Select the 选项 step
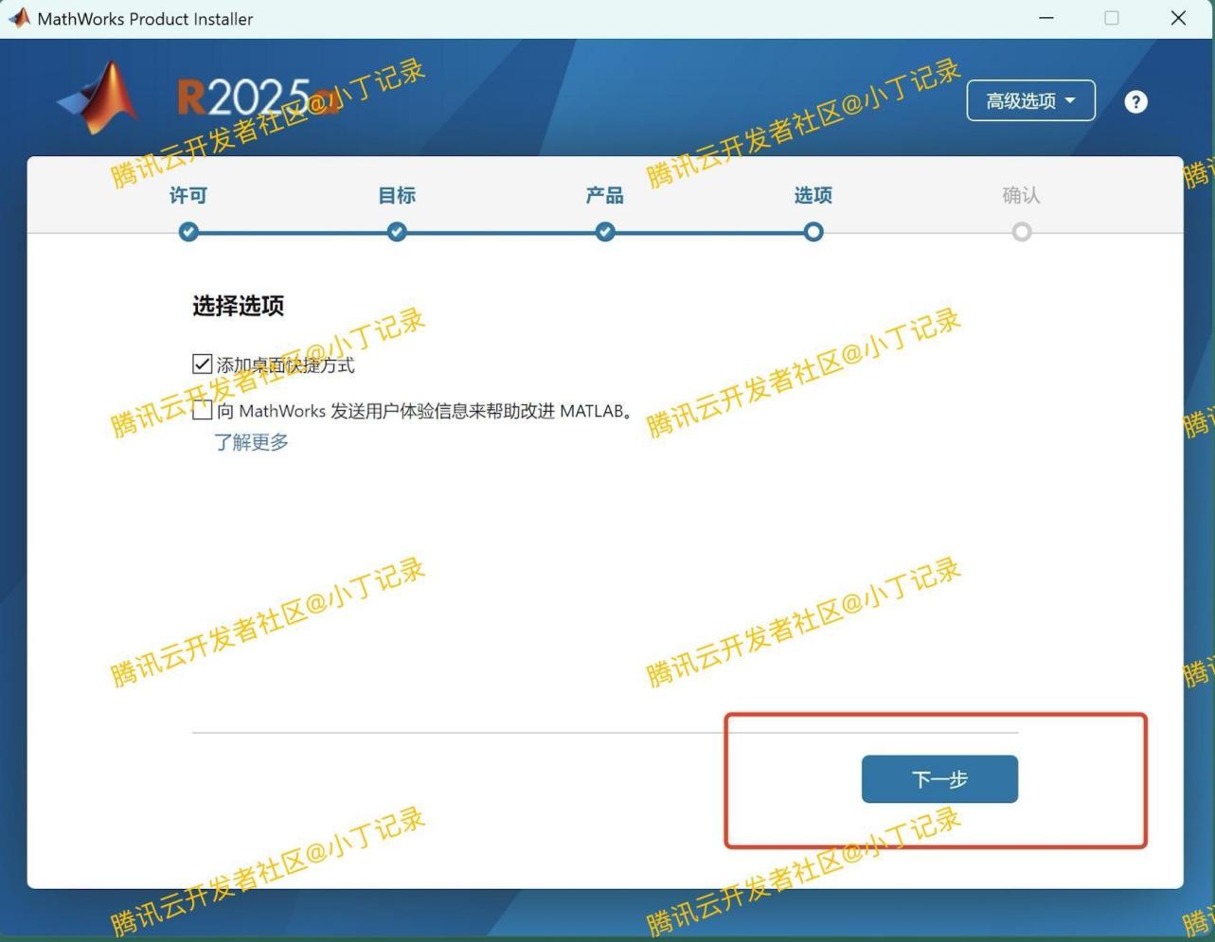Screen dimensions: 1215x942 click(813, 195)
